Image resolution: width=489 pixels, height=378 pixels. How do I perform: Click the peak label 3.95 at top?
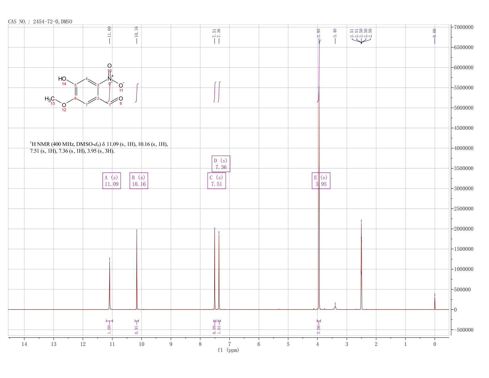click(x=319, y=33)
